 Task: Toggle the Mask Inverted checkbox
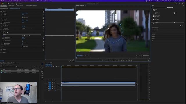[23, 42]
